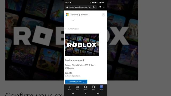This screenshot has height=96, width=171.
Task: Tap the Android recents square button
Action: coord(98,93)
